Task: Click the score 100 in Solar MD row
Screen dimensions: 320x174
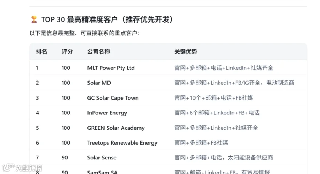Action: (x=66, y=83)
